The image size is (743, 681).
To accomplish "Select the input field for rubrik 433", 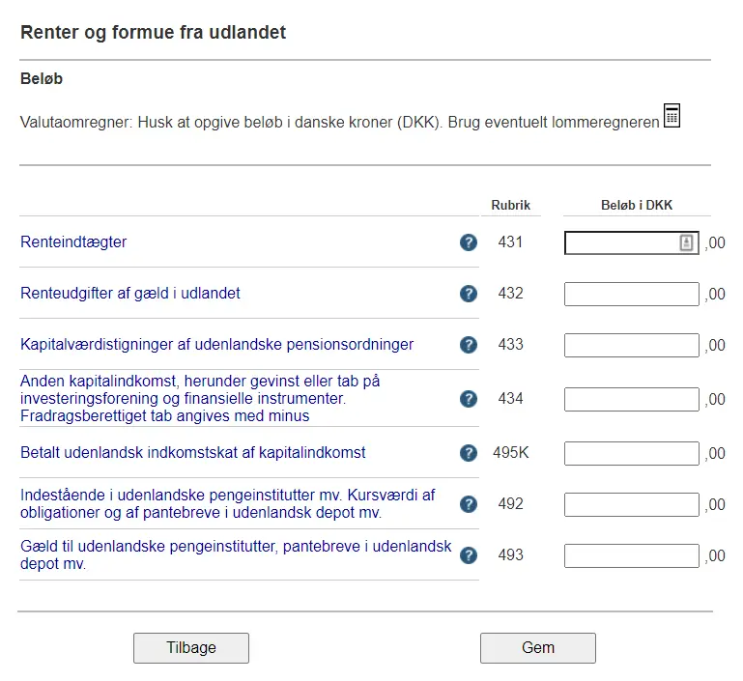I will point(631,345).
